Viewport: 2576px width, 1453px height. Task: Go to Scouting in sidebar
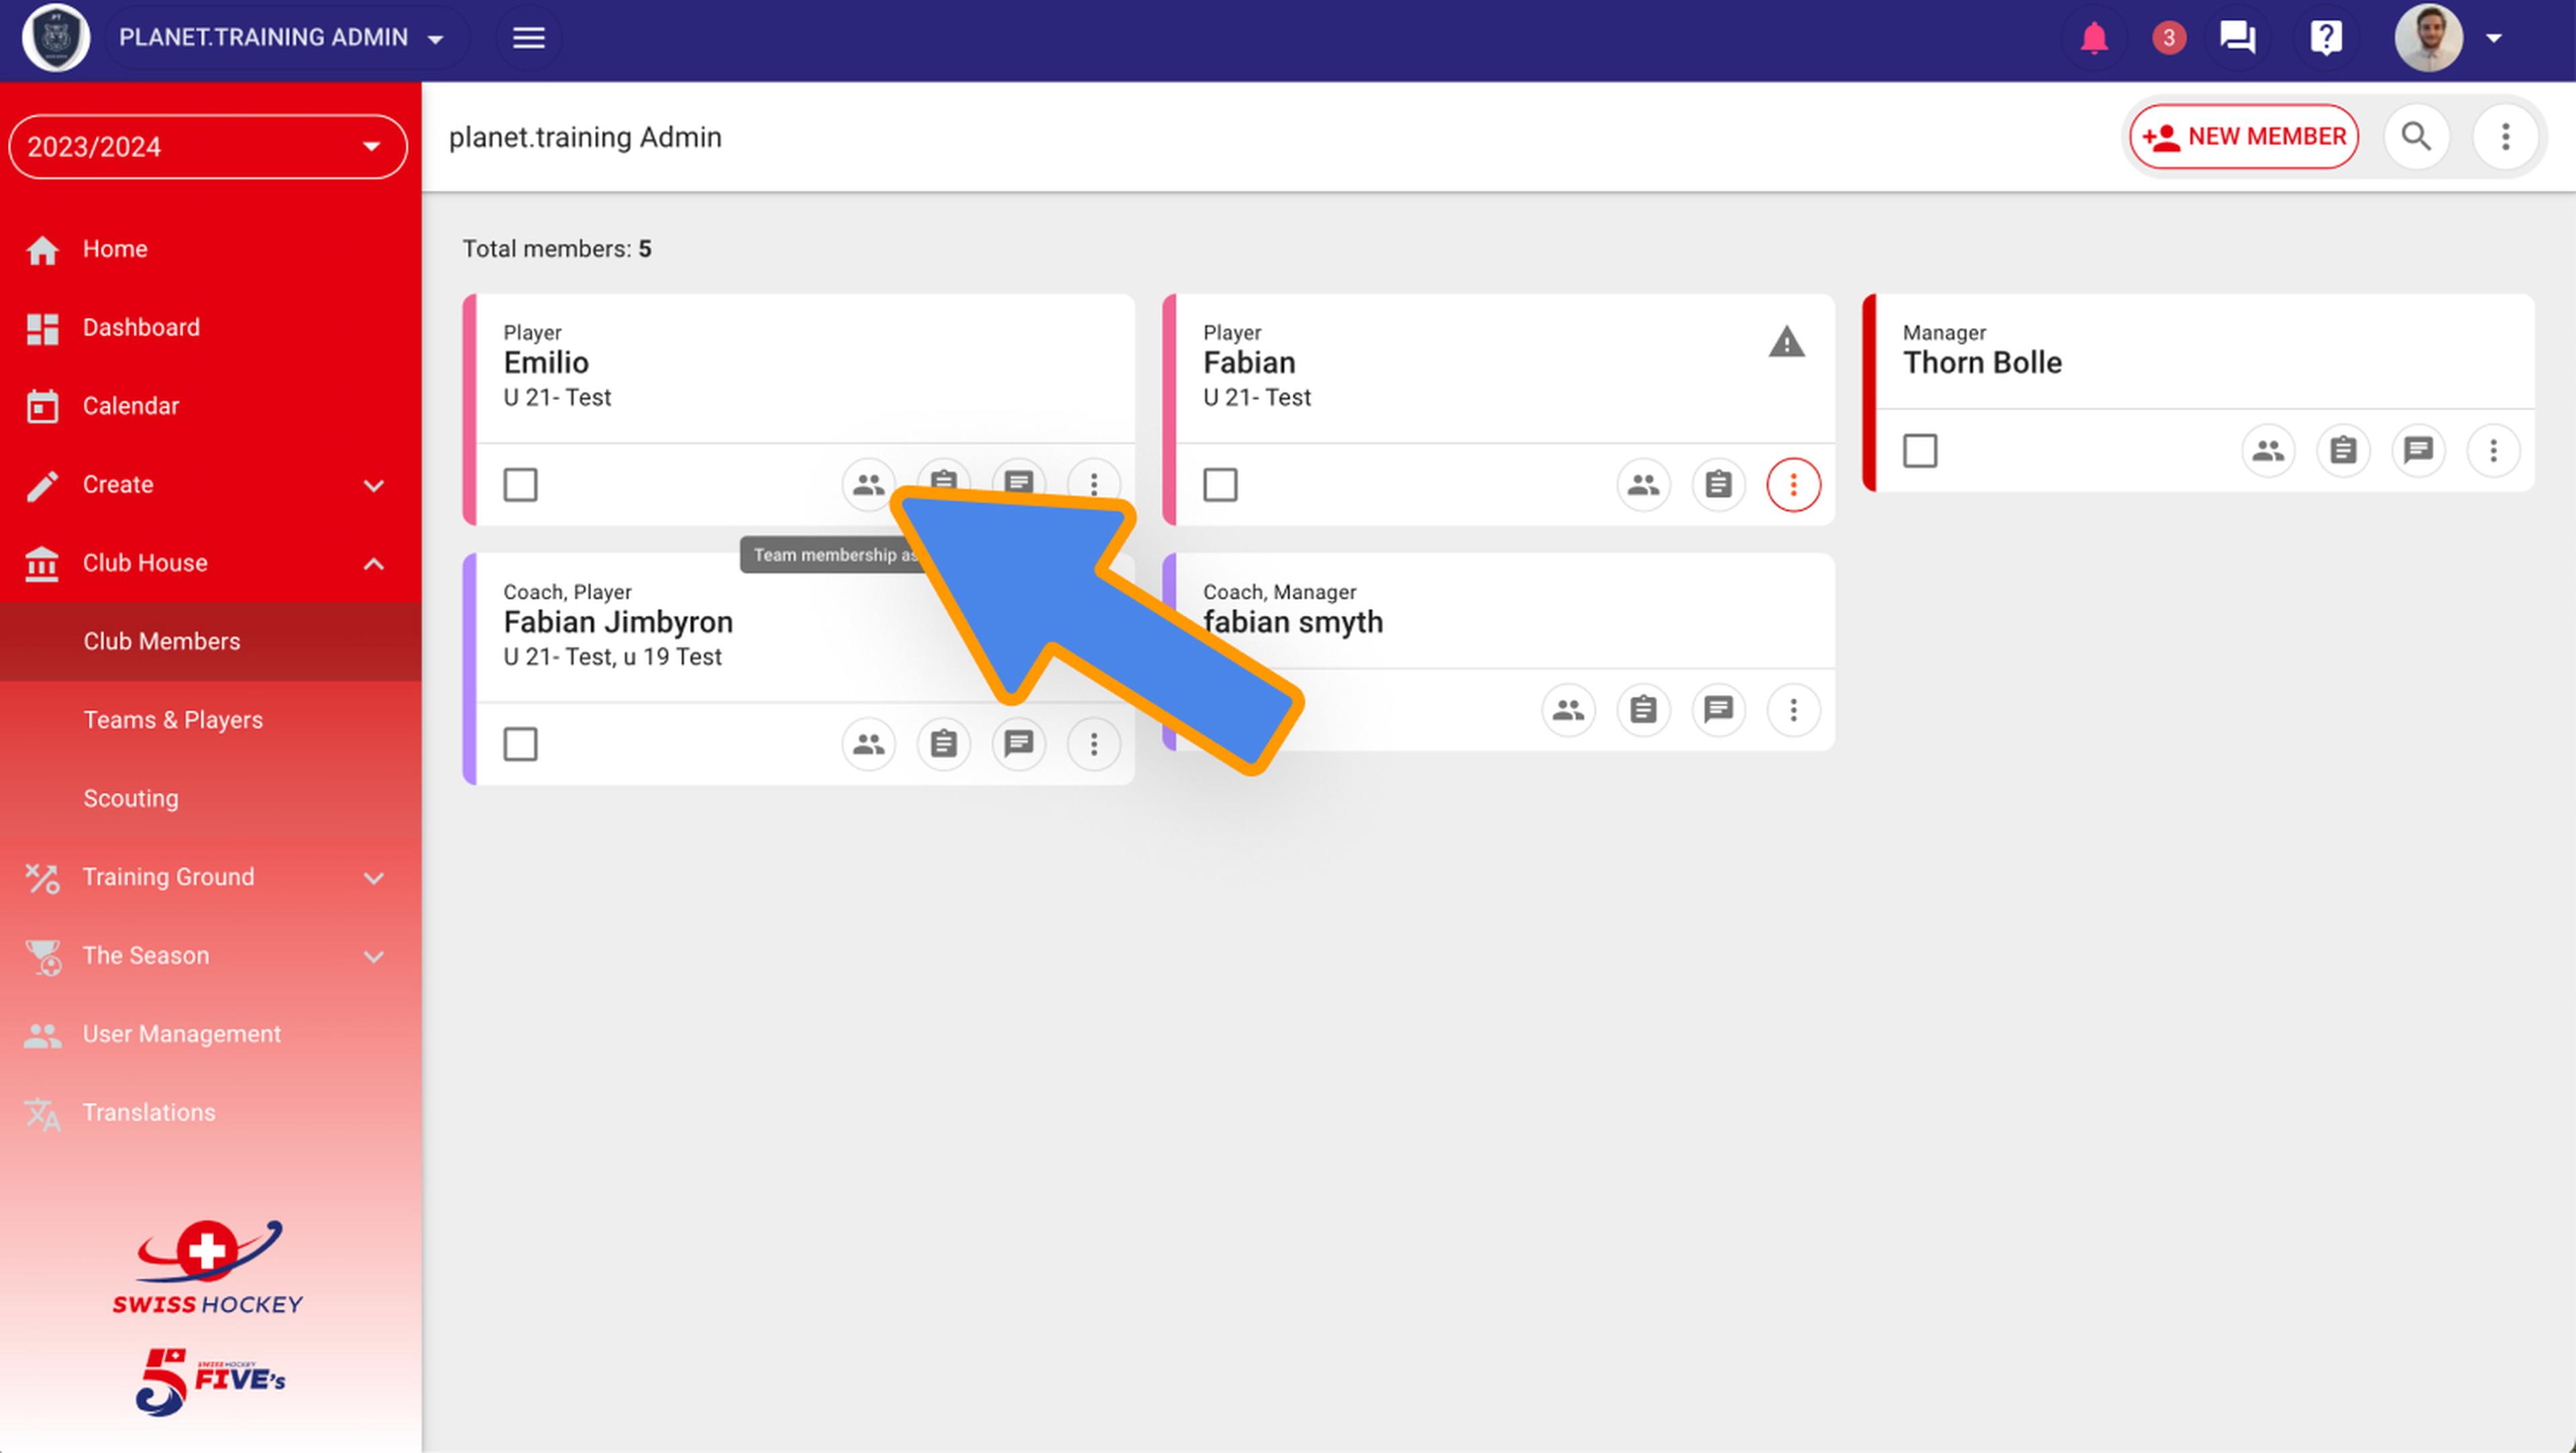tap(131, 798)
